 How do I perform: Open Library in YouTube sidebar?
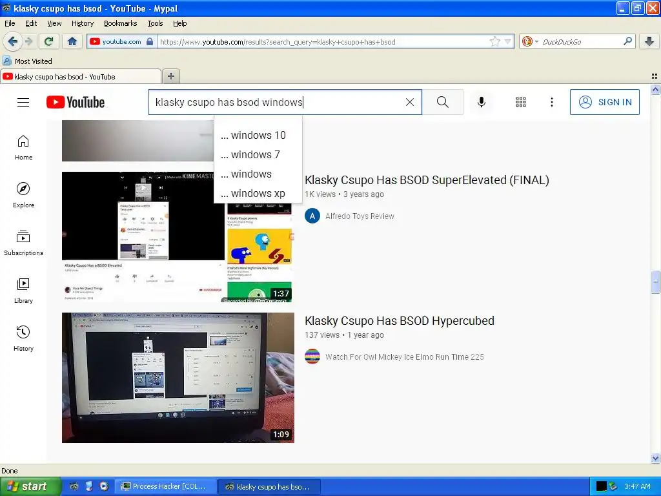click(x=24, y=291)
